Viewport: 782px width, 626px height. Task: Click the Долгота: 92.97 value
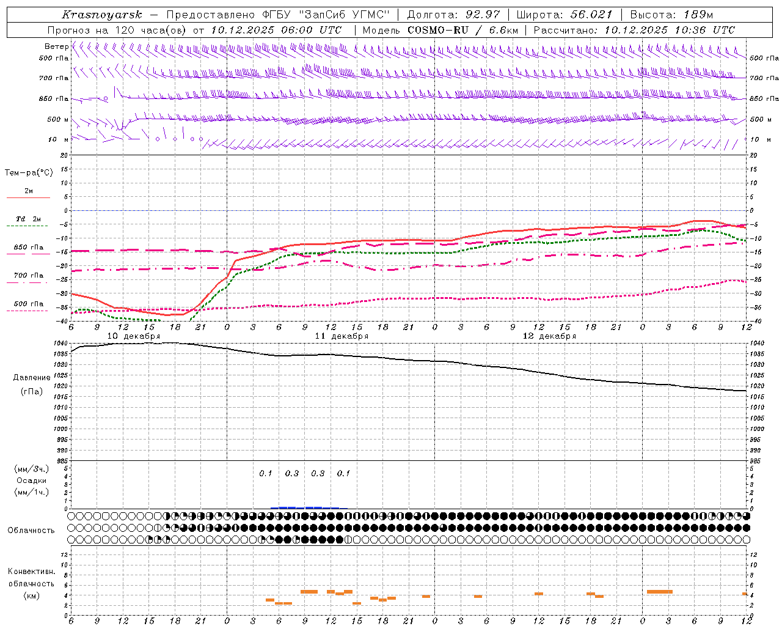[453, 15]
